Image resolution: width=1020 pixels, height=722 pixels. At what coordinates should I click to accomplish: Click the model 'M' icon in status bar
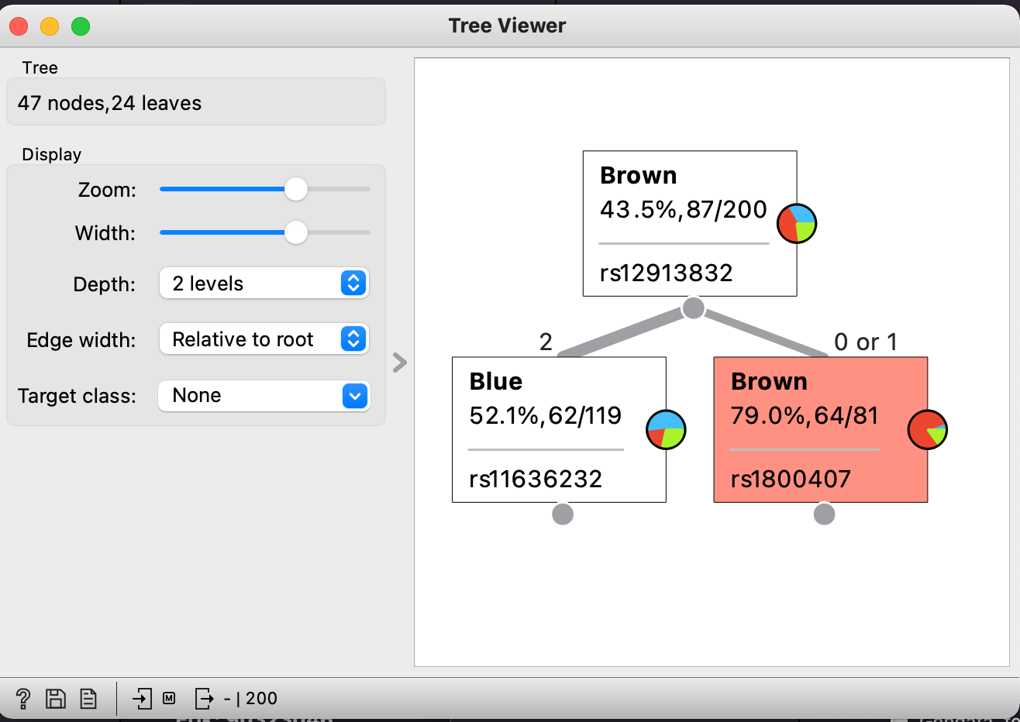pyautogui.click(x=169, y=699)
